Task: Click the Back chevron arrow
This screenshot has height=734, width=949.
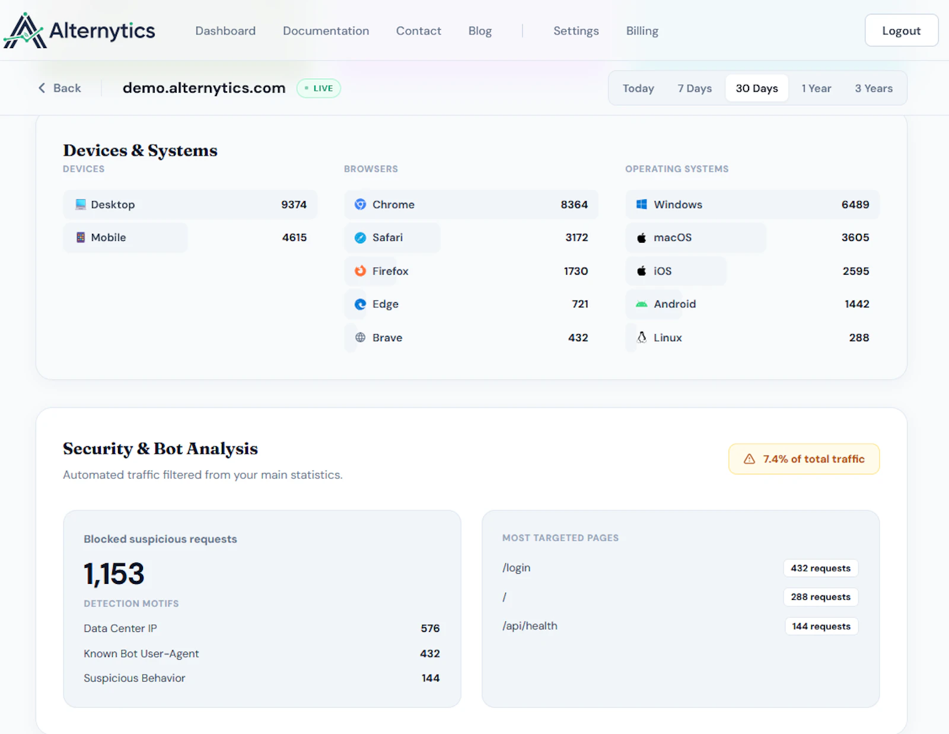Action: (x=42, y=88)
